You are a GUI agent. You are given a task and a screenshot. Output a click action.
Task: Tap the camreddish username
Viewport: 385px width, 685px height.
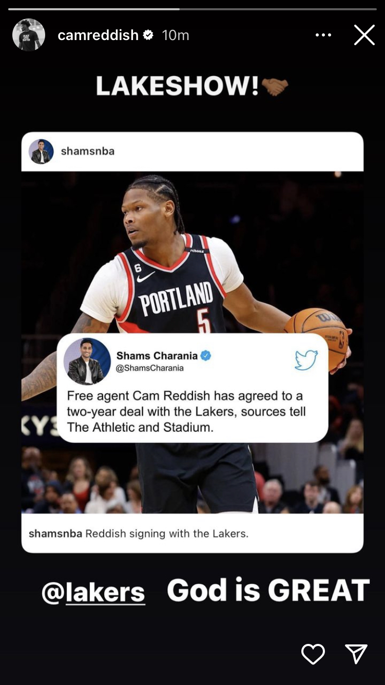tap(98, 35)
